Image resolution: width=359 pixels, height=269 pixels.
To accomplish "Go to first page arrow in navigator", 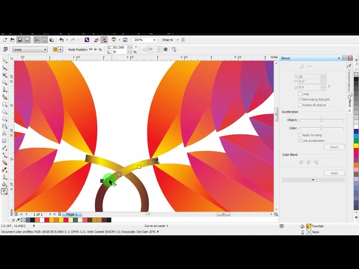I will pyautogui.click(x=21, y=214).
